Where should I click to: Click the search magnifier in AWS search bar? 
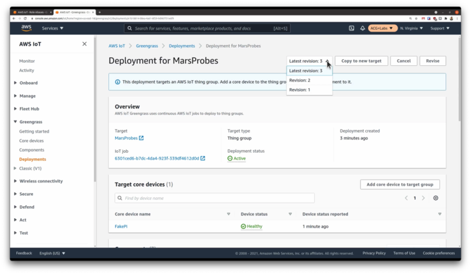(129, 28)
